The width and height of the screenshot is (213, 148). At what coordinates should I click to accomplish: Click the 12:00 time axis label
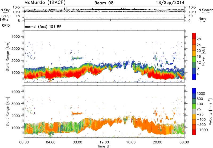[104, 142]
